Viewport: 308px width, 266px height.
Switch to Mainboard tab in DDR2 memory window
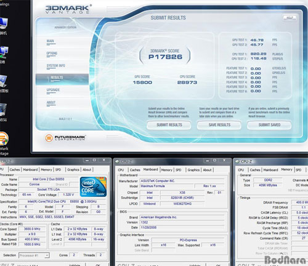point(270,170)
